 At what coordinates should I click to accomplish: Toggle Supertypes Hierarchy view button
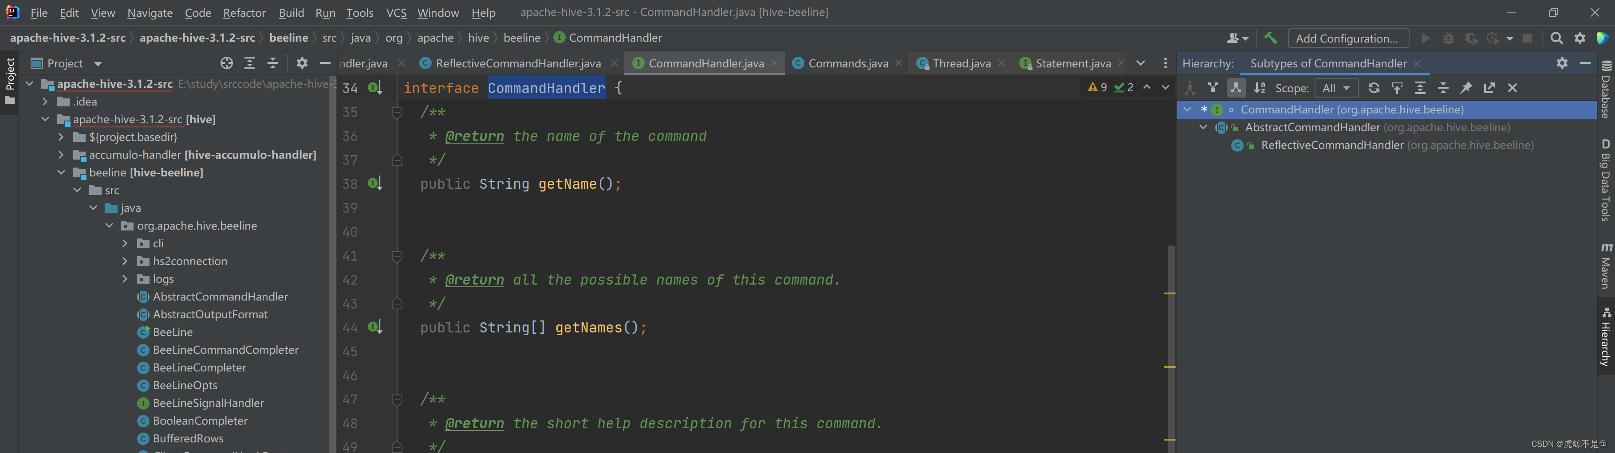[1213, 88]
